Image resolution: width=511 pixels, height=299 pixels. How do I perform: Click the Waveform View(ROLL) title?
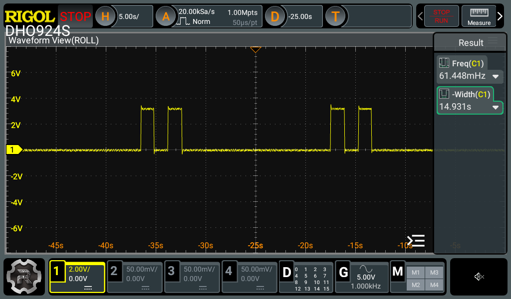[x=53, y=40]
